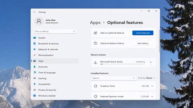Click the Apps breadcrumb link
193x108 pixels.
pyautogui.click(x=95, y=22)
